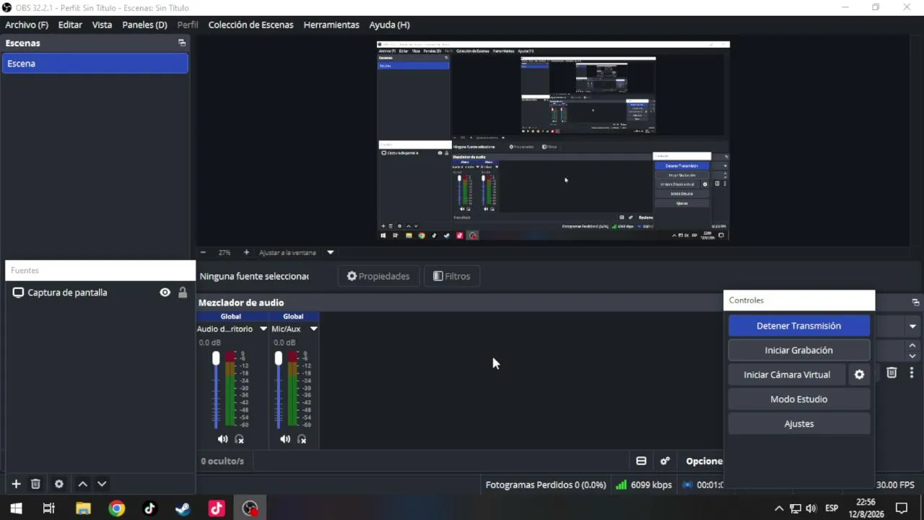Image resolution: width=924 pixels, height=520 pixels.
Task: Open advanced audio properties via the gears icon
Action: coord(665,461)
